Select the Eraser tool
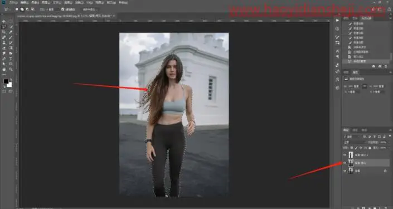 click(x=4, y=48)
